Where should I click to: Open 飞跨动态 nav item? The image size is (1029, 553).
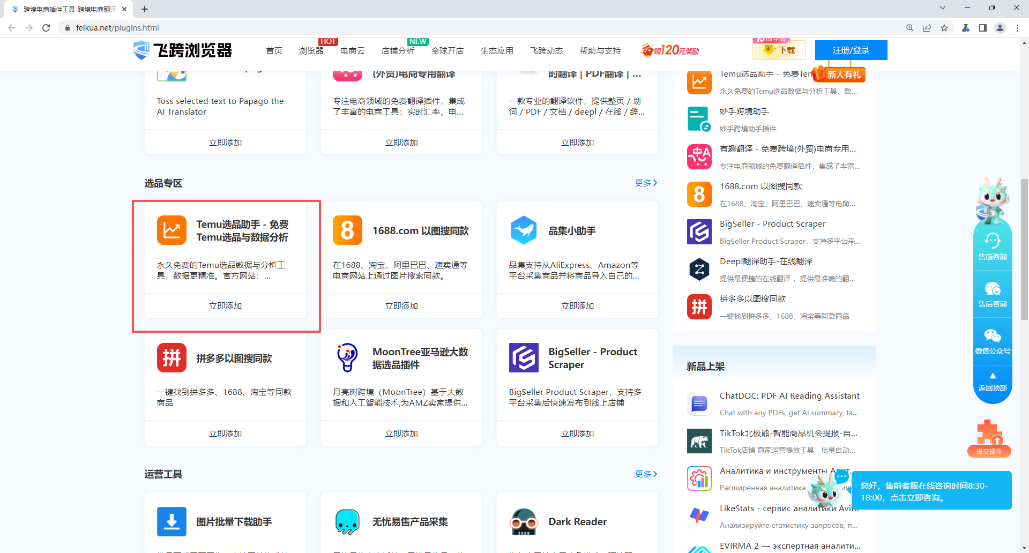(x=547, y=50)
